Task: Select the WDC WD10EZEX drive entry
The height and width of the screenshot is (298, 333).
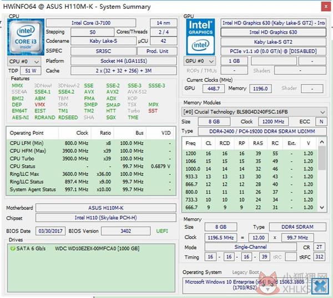Action: point(92,248)
